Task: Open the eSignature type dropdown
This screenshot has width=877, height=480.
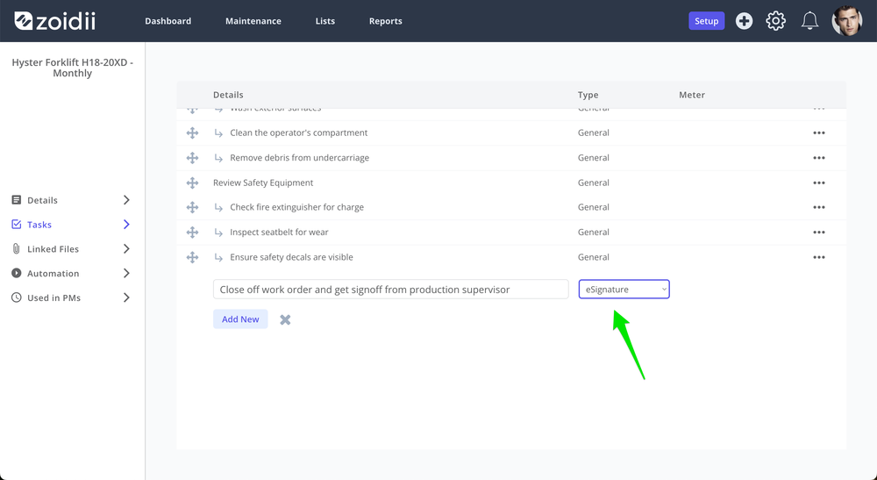Action: click(x=624, y=290)
